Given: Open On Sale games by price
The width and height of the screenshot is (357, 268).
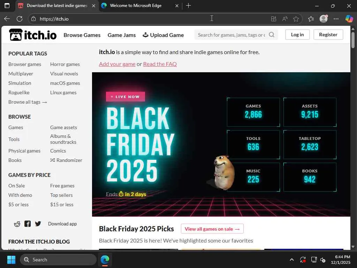Looking at the screenshot, I should [17, 186].
